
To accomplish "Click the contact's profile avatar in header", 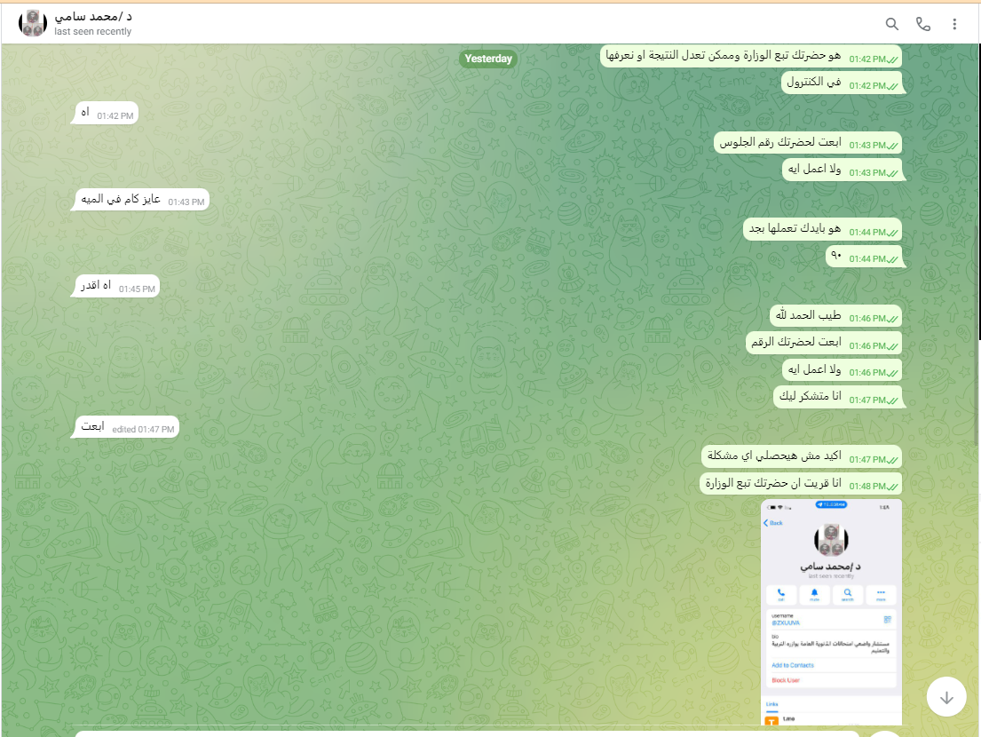I will click(x=33, y=24).
